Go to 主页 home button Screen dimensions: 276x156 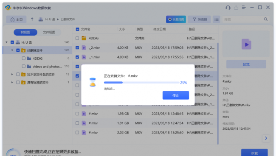click(x=17, y=19)
